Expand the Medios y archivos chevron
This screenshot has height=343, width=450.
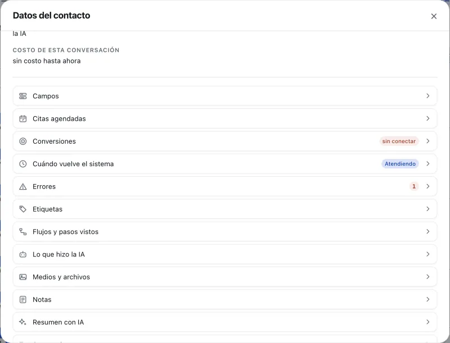(427, 277)
